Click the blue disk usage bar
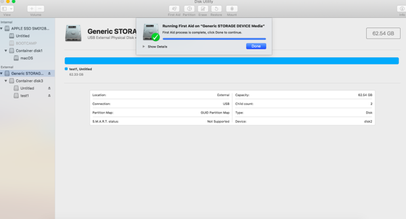 tap(231, 61)
